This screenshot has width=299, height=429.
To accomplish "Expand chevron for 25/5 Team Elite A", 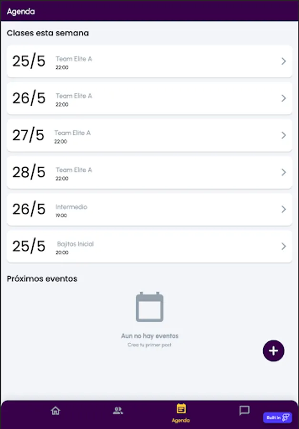I will pyautogui.click(x=284, y=61).
